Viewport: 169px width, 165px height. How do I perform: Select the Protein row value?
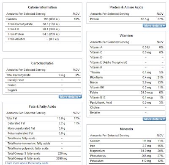145,19
